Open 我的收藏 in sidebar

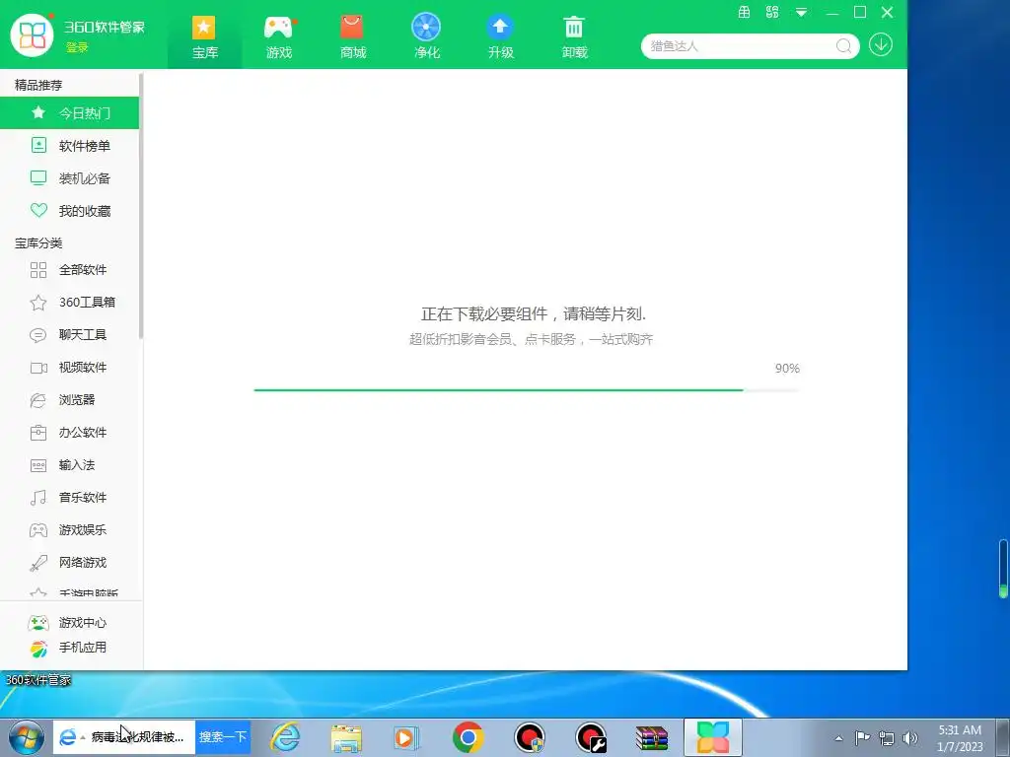(70, 211)
